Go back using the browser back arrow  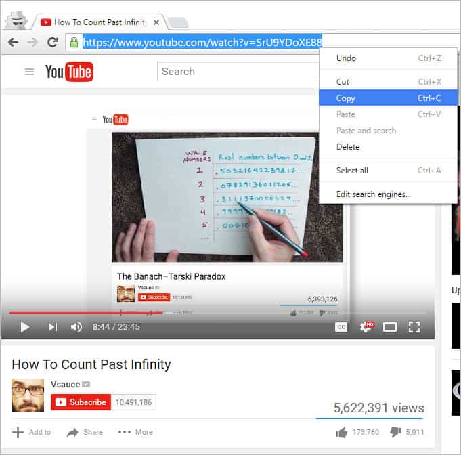click(13, 42)
